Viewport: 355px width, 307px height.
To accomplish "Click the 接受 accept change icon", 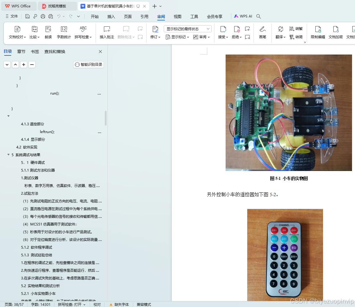I will [223, 29].
